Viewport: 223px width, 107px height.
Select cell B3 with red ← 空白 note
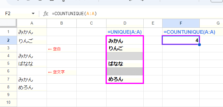pos(62,48)
